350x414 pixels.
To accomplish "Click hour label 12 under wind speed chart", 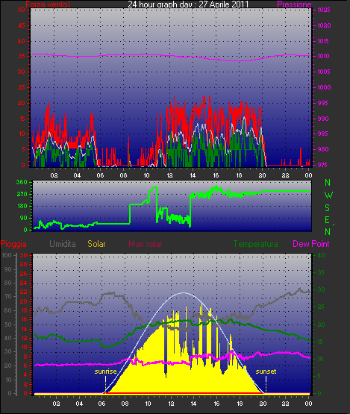I will click(x=169, y=175).
